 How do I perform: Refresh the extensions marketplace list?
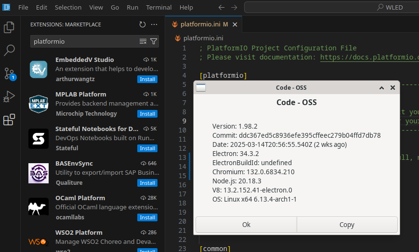click(x=143, y=24)
